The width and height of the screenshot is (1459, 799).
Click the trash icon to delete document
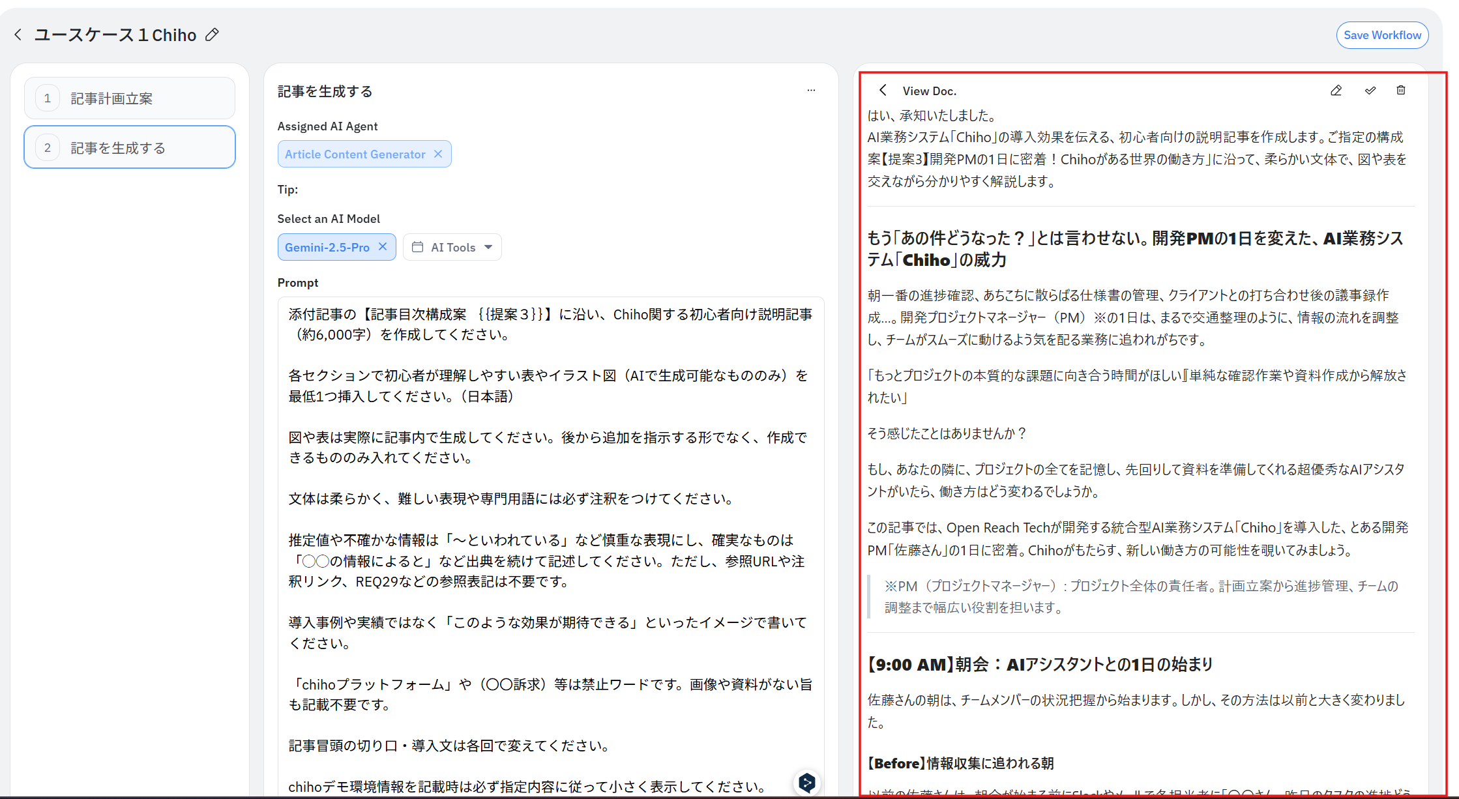pos(1400,91)
